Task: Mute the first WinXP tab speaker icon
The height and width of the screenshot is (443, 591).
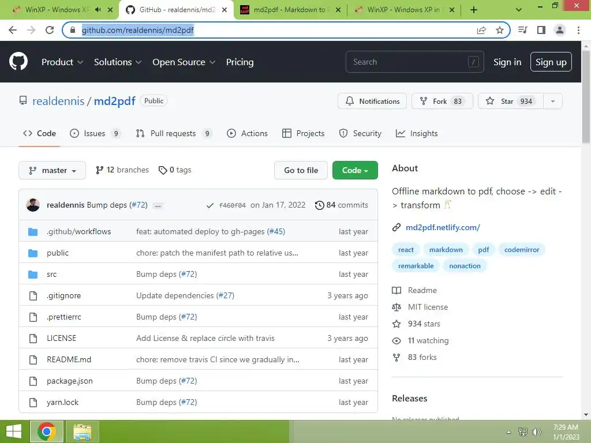Action: point(98,10)
